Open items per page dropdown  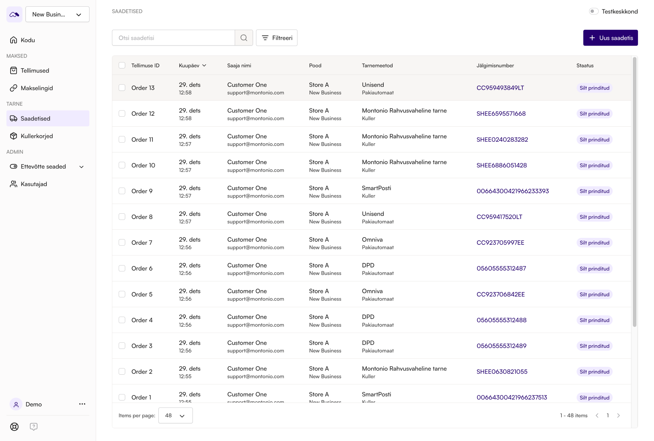coord(175,415)
